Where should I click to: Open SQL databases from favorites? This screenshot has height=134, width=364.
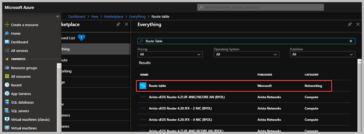[x=22, y=102]
